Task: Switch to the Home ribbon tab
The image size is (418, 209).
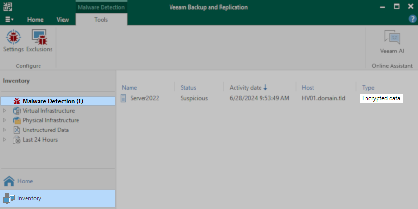Action: [x=36, y=20]
